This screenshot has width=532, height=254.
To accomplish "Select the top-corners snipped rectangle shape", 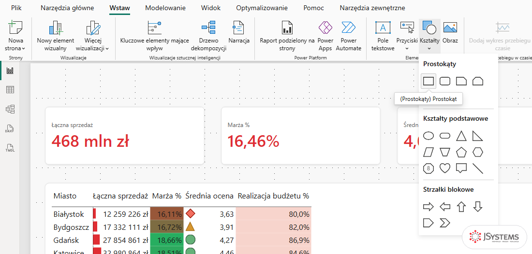I will coord(478,81).
